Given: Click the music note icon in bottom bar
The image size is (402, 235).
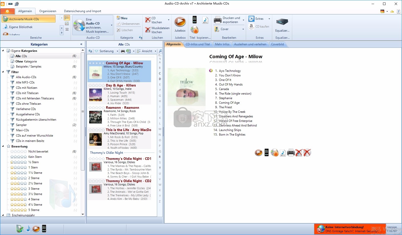Looking at the screenshot, I should pos(28,229).
